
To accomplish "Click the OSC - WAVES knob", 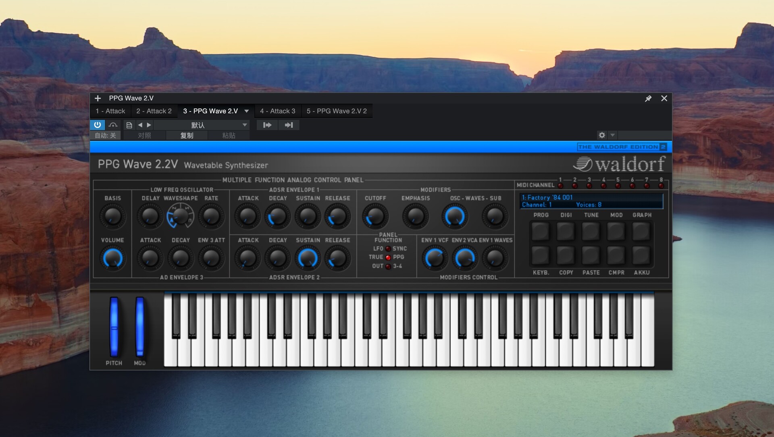I will tap(455, 216).
